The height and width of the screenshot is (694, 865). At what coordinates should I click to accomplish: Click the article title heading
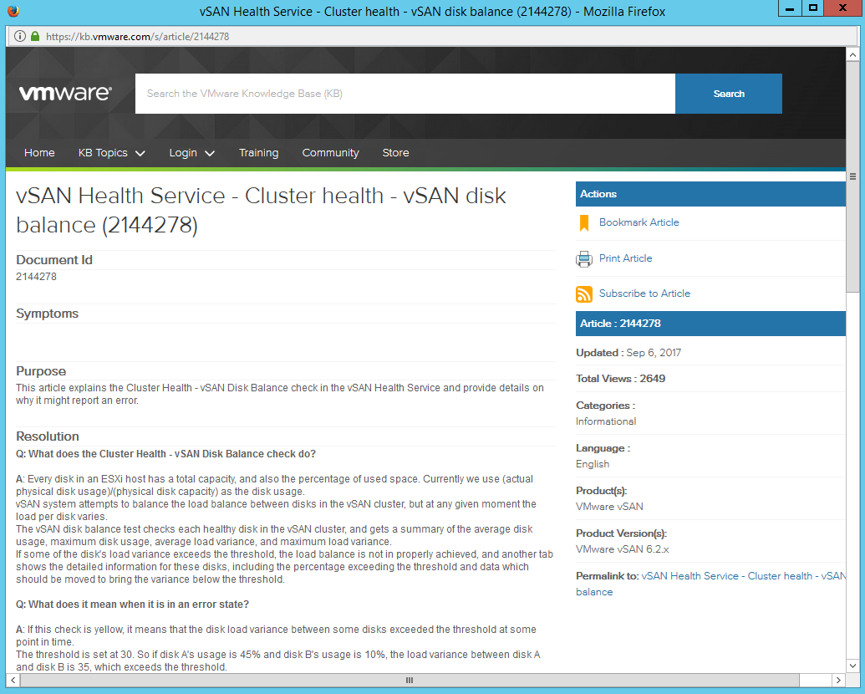coord(261,211)
